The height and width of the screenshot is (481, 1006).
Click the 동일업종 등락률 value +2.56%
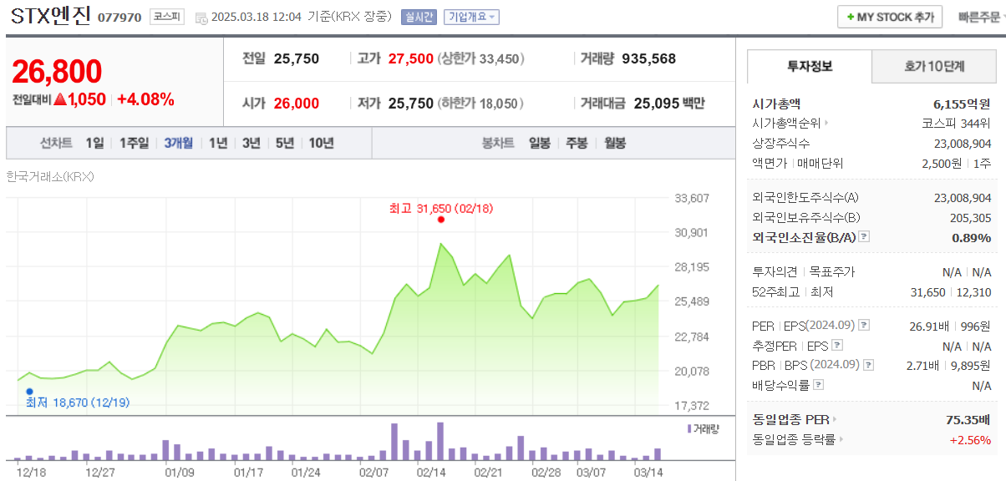[970, 440]
